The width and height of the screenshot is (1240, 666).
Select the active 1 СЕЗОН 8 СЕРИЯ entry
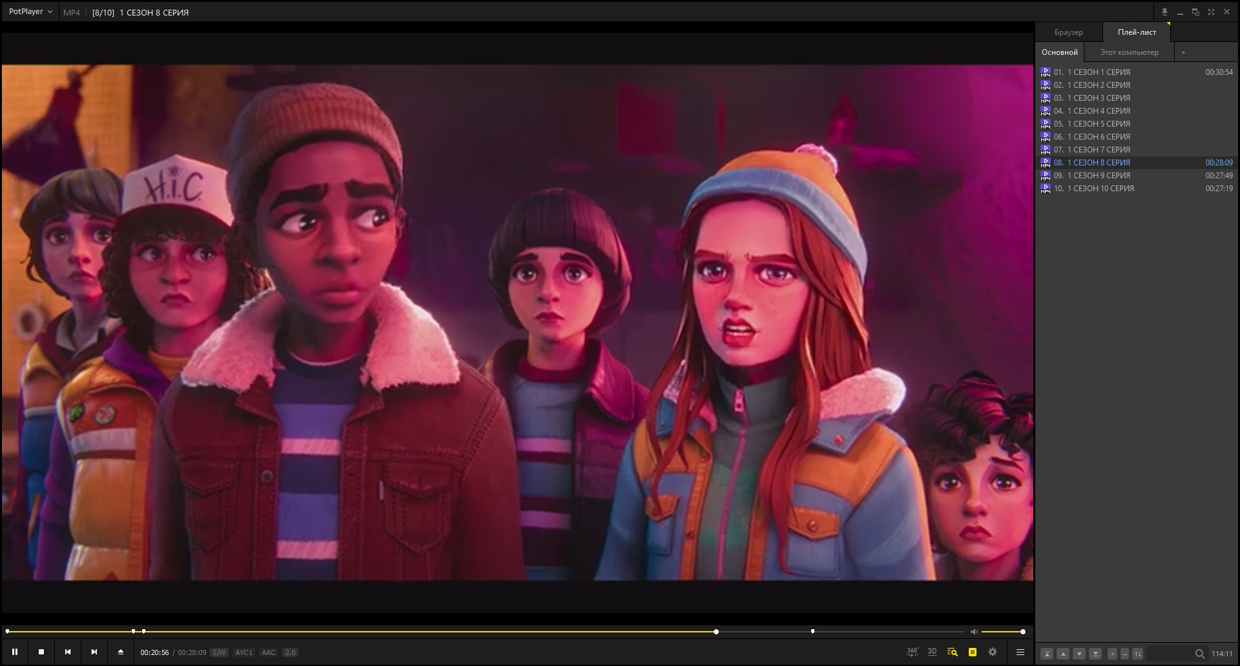tap(1137, 163)
